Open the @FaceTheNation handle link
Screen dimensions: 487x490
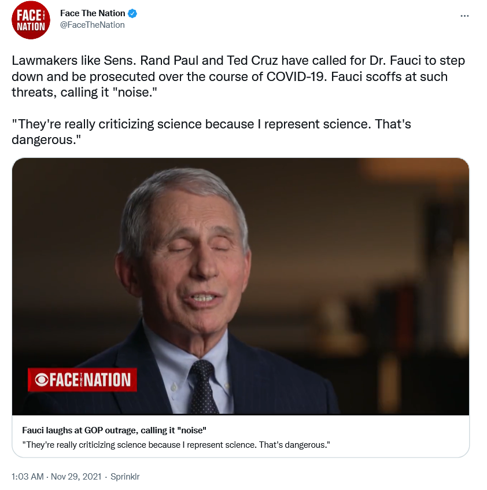click(93, 25)
